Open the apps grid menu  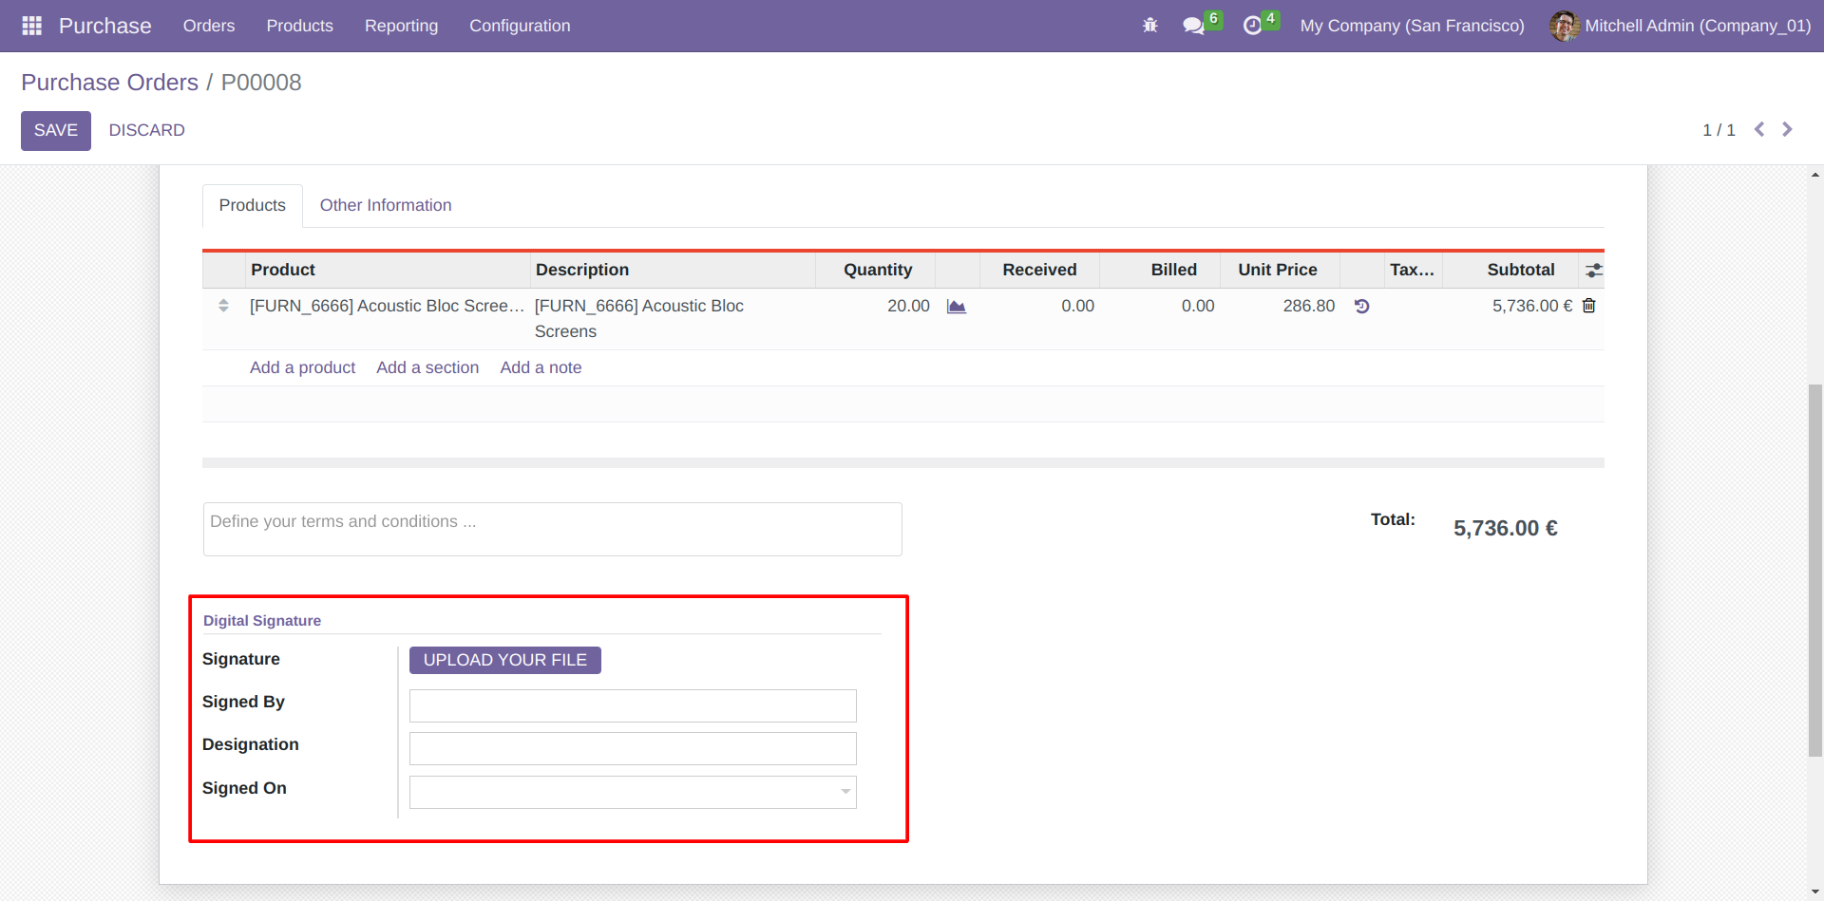[x=31, y=26]
